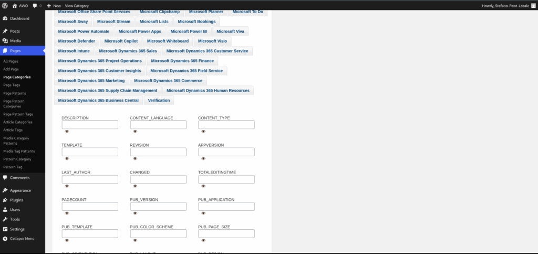Focus the REVISION input field
Screen dimensions: 538x254
[158, 151]
